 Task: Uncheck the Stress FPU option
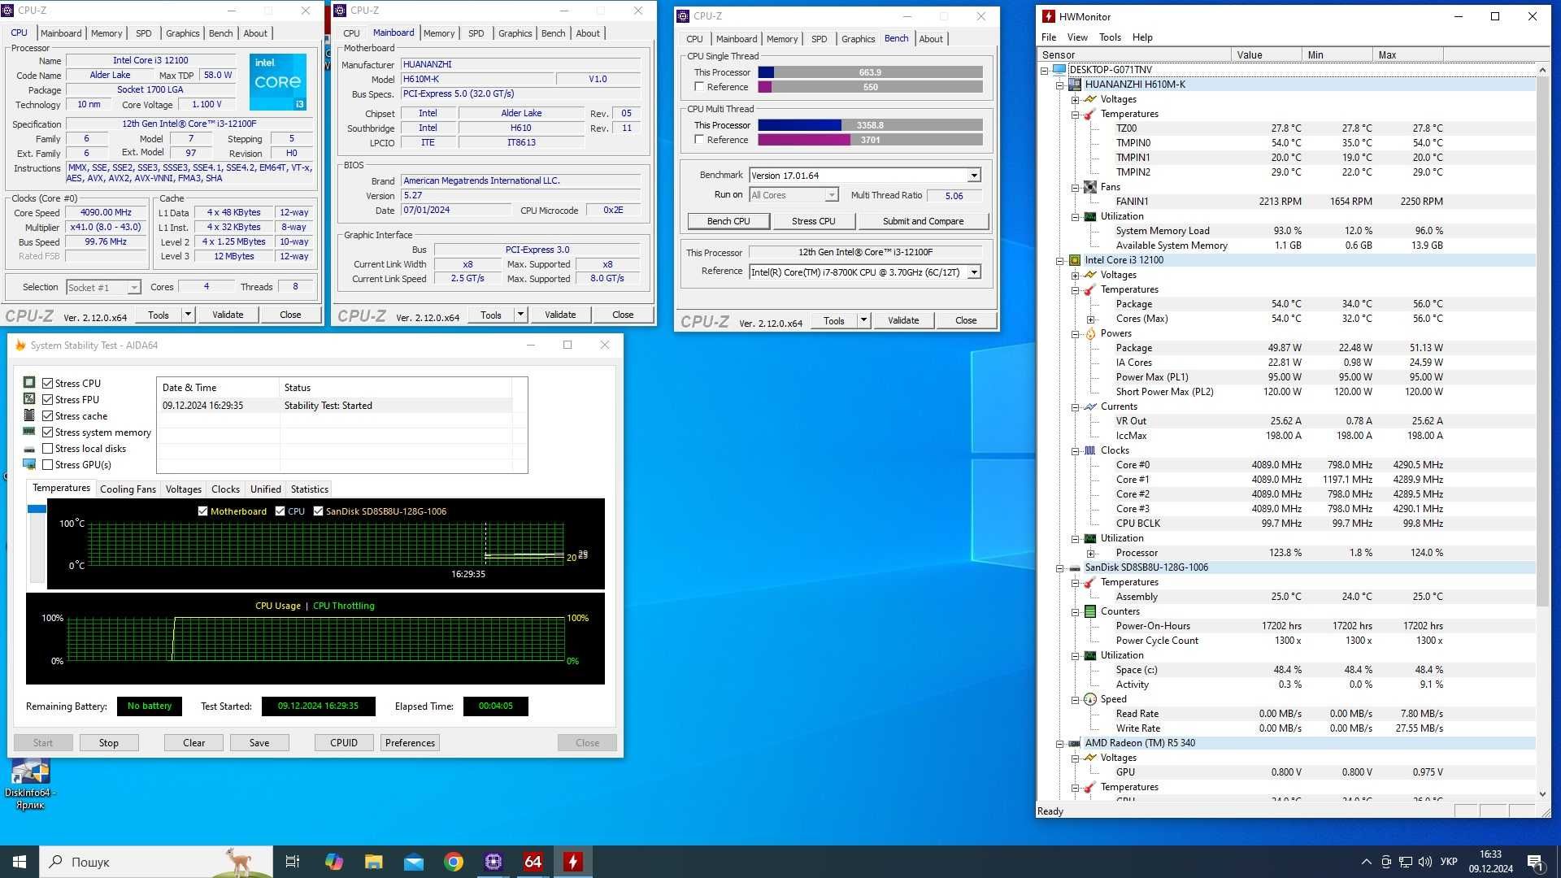(x=48, y=400)
